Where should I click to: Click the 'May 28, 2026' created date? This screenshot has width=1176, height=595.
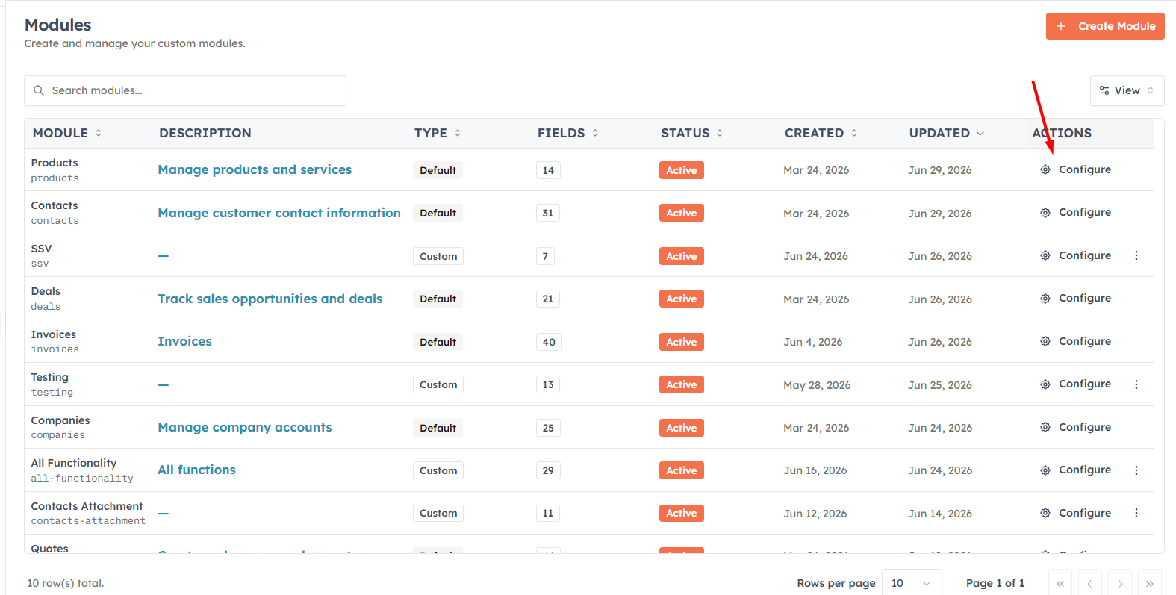[817, 385]
